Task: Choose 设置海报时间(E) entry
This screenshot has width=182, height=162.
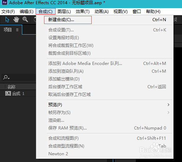Action: pyautogui.click(x=105, y=38)
